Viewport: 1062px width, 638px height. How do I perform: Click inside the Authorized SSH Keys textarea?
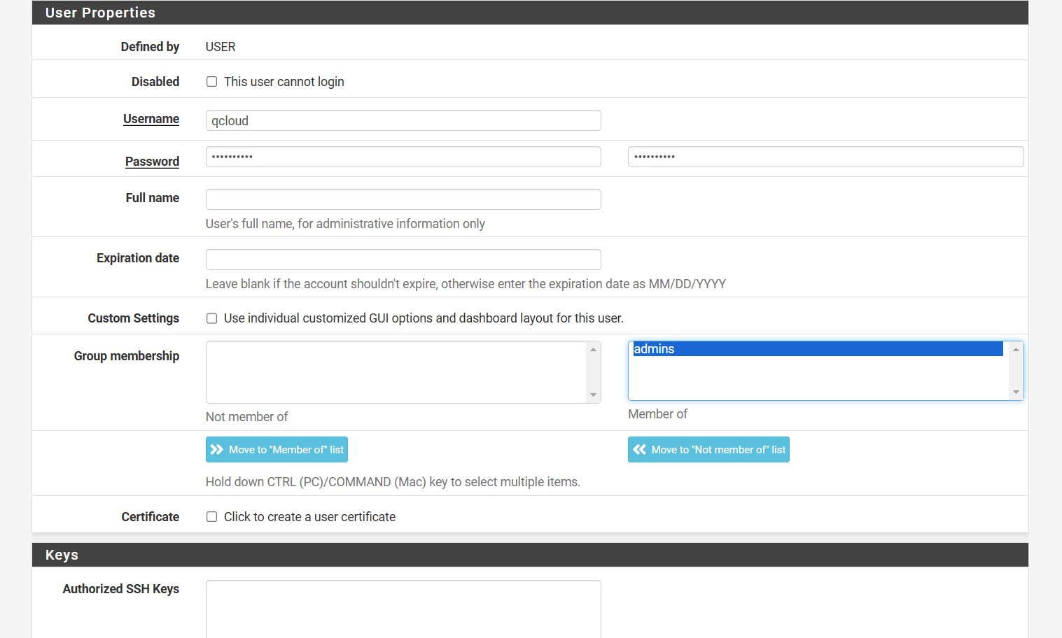click(x=403, y=609)
